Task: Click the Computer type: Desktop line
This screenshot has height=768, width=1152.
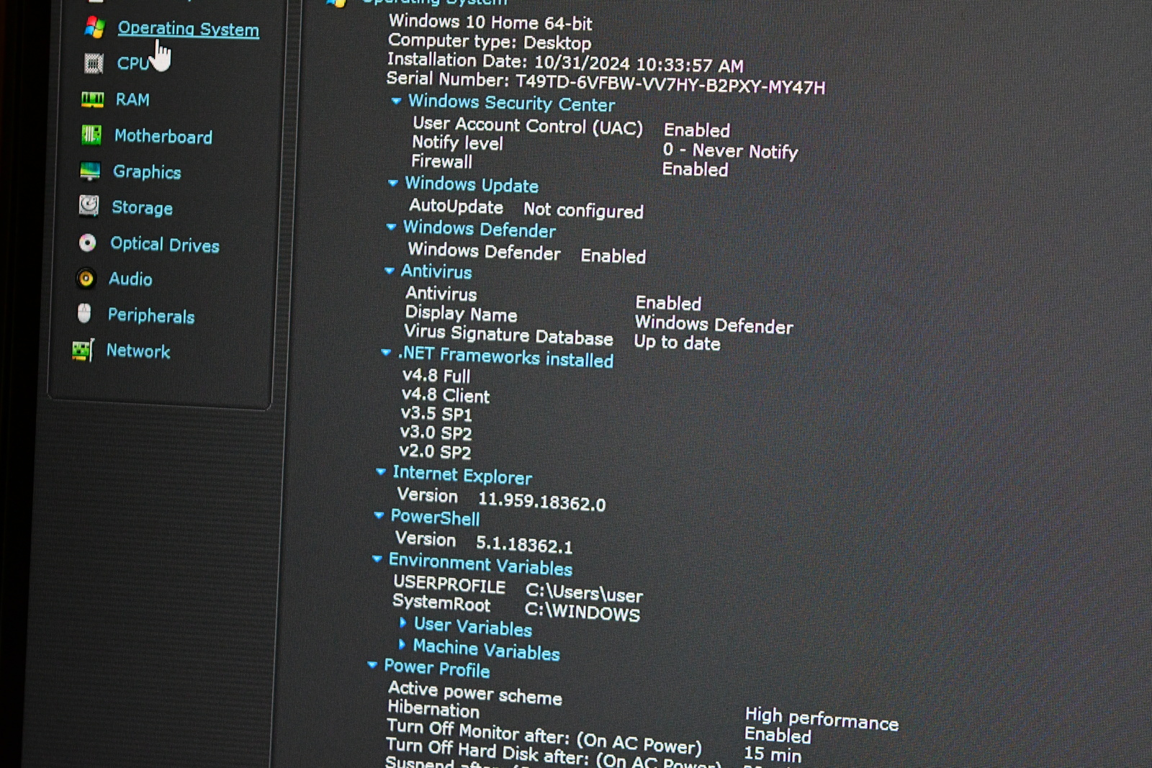Action: pos(490,42)
